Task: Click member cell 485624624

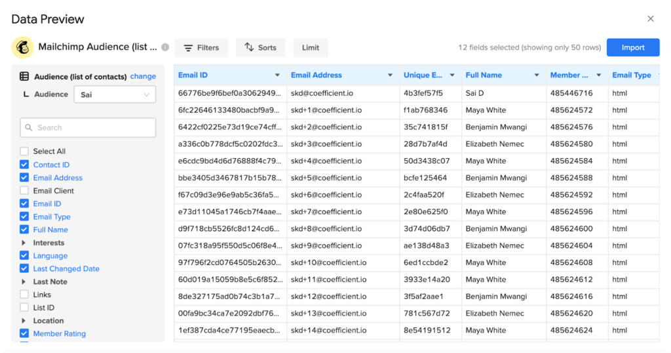Action: [577, 330]
